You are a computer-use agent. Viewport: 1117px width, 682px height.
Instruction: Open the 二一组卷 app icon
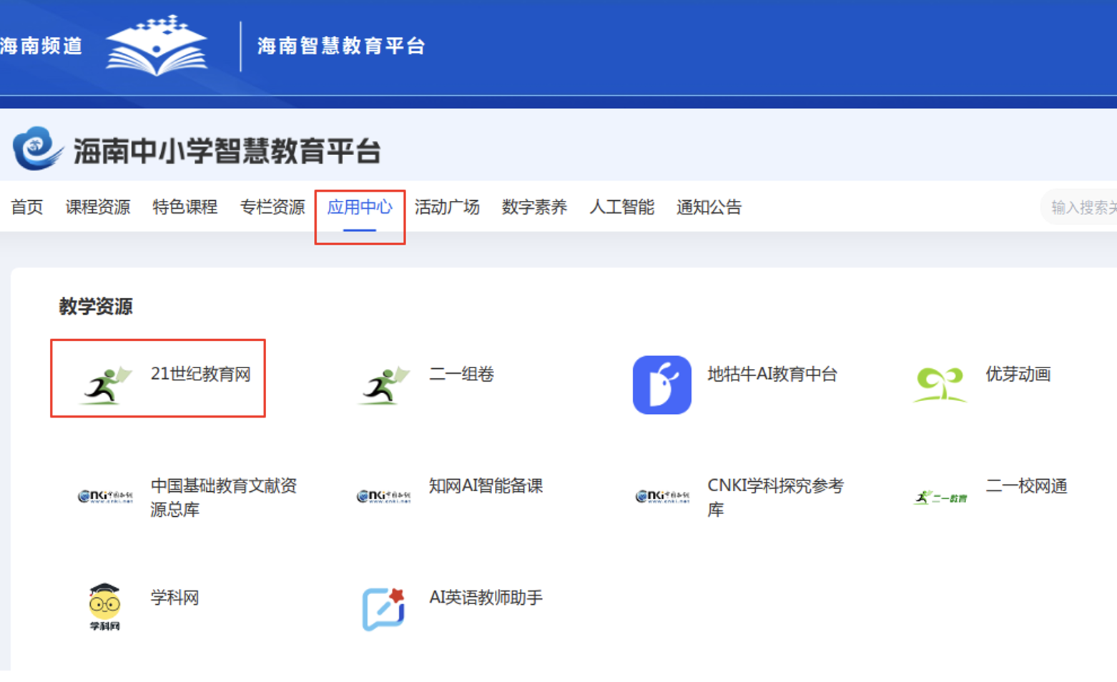click(x=383, y=385)
